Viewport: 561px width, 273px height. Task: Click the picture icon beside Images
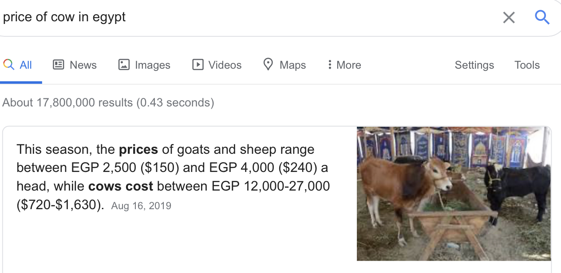click(x=124, y=65)
